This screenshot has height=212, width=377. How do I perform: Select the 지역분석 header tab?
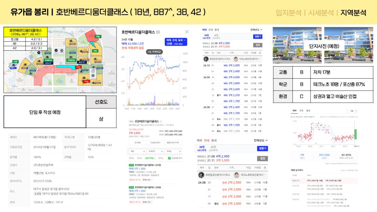[353, 13]
